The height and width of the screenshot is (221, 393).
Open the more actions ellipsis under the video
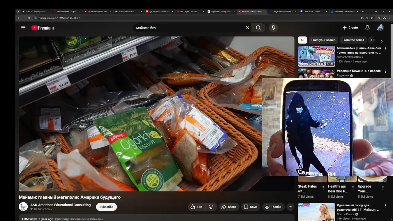click(x=290, y=207)
